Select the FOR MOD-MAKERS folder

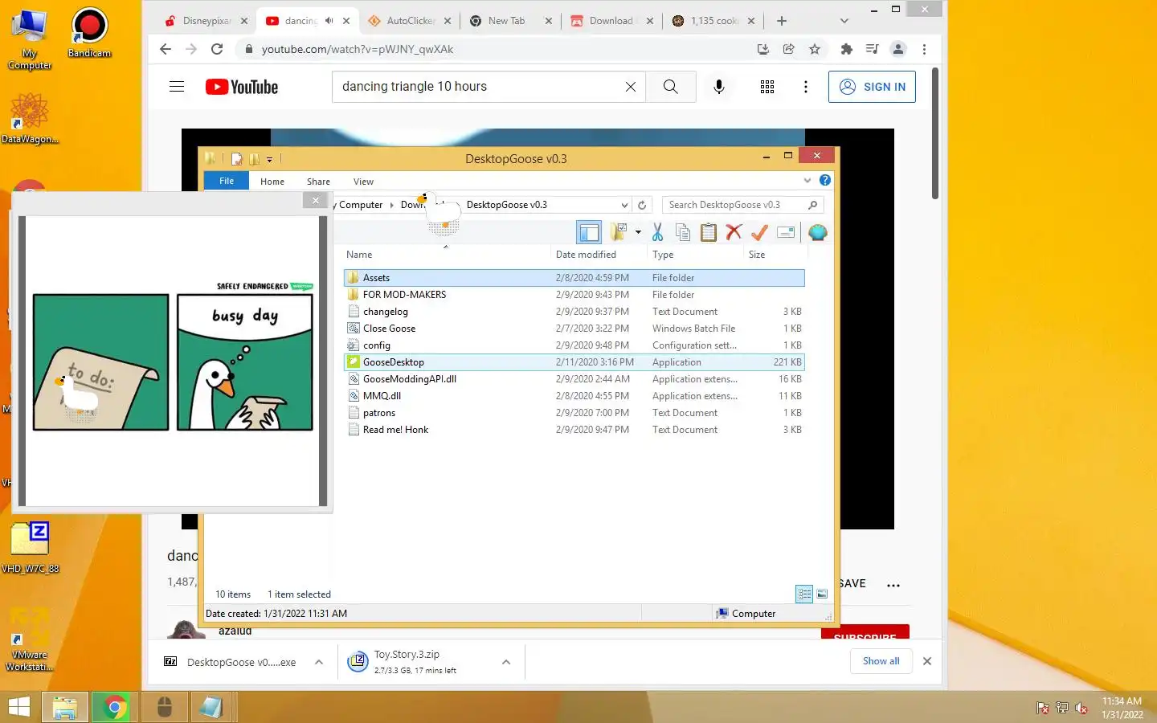(574, 295)
